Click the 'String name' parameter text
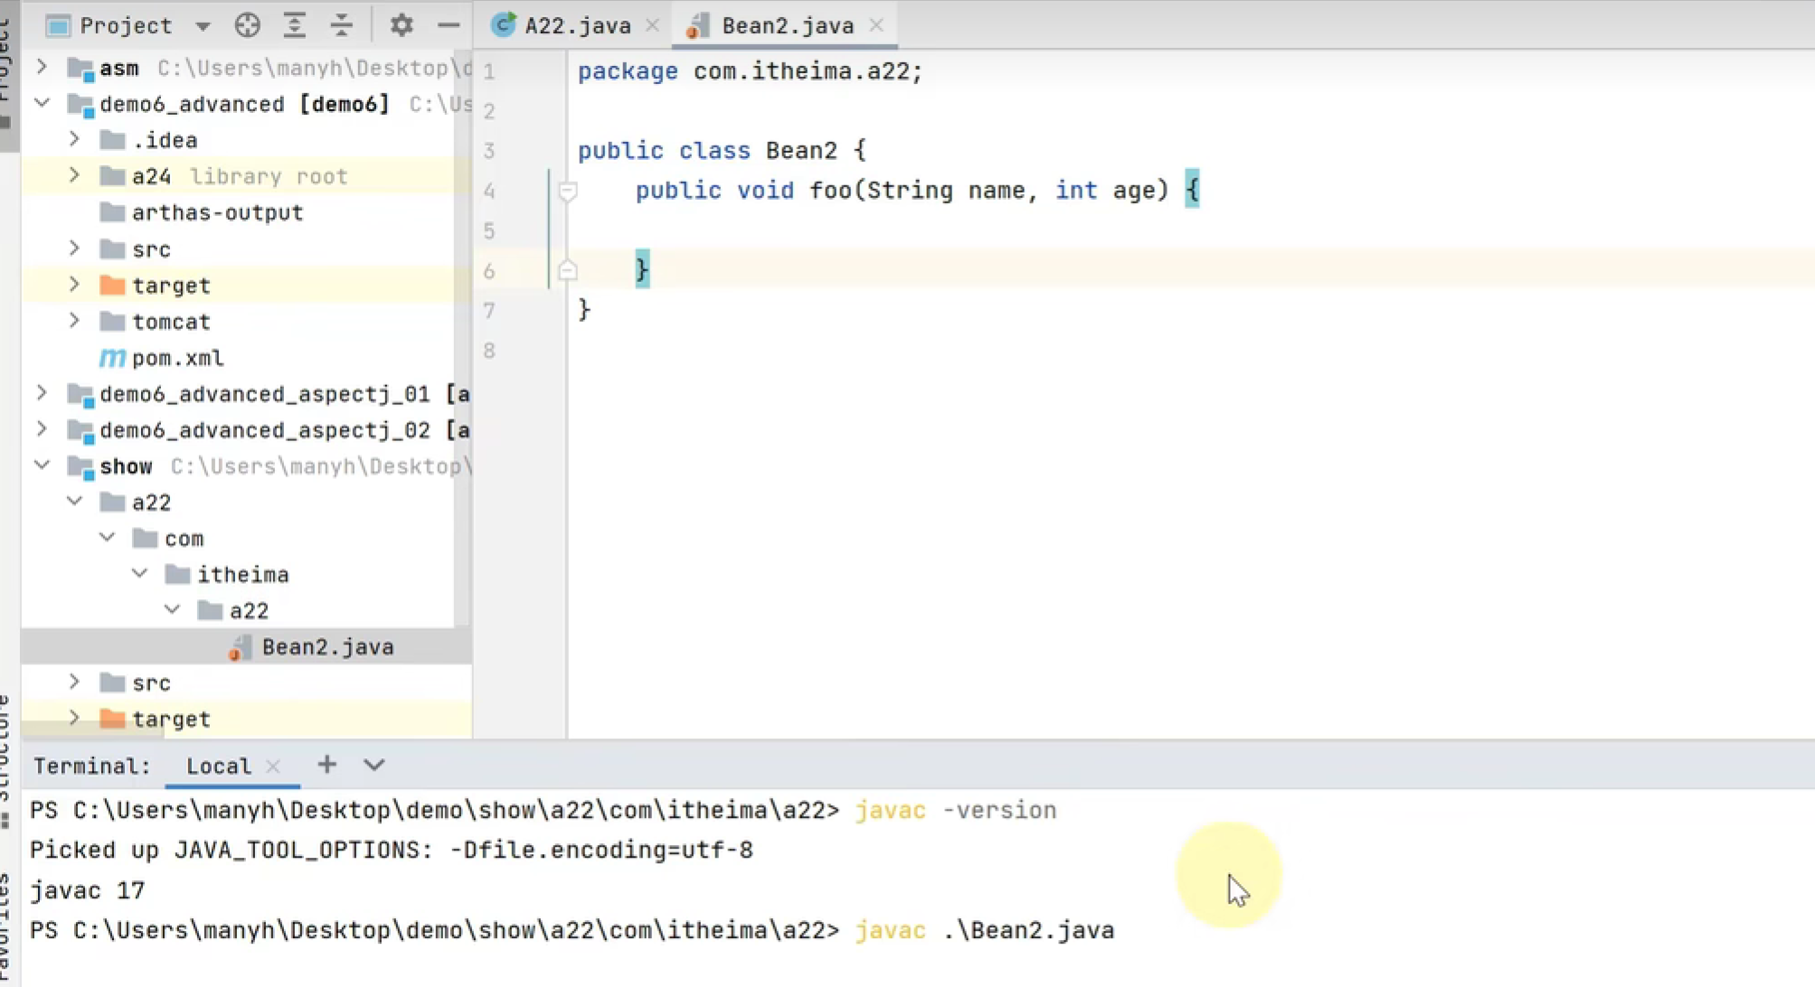Screen dimensions: 1815x987 click(946, 191)
